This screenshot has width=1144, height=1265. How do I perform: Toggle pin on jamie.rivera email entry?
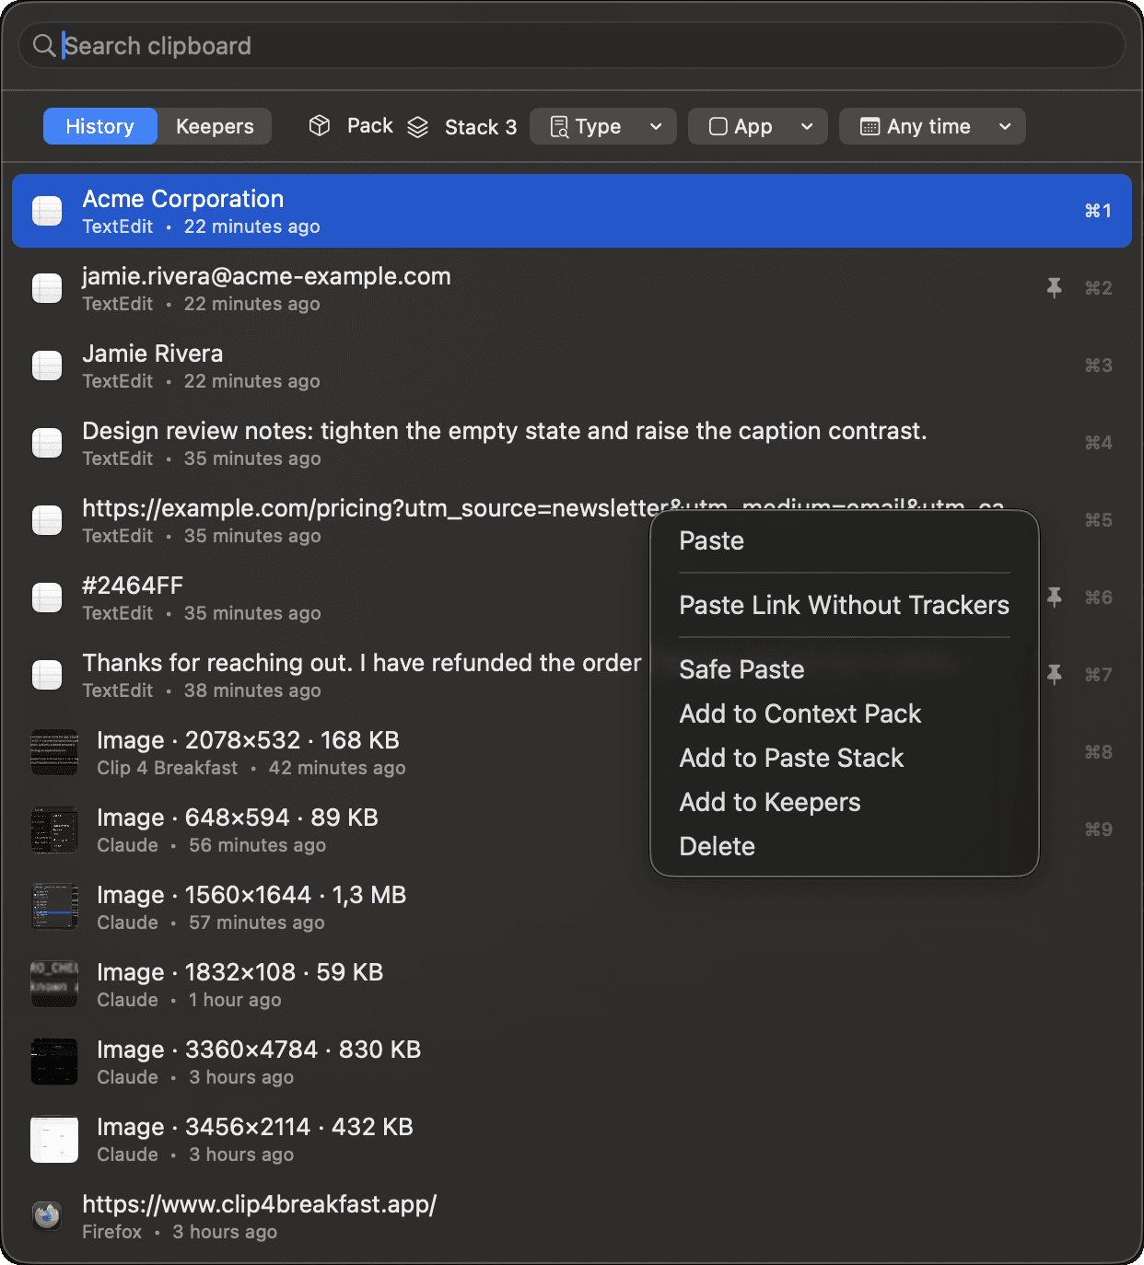(x=1055, y=288)
